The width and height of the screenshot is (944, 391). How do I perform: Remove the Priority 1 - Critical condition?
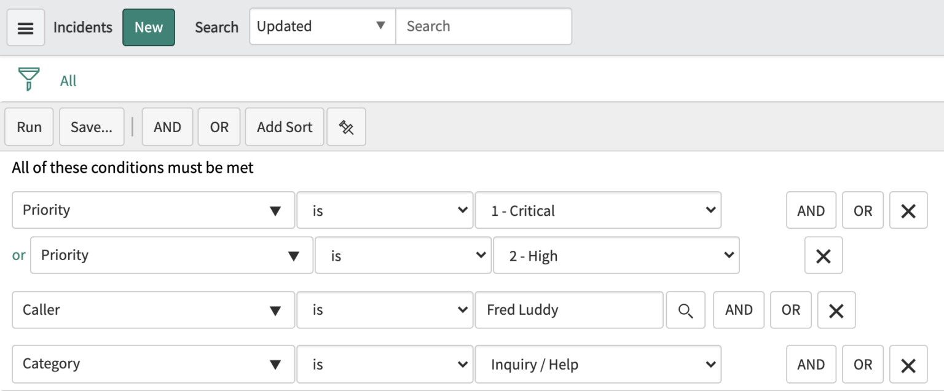(x=908, y=210)
